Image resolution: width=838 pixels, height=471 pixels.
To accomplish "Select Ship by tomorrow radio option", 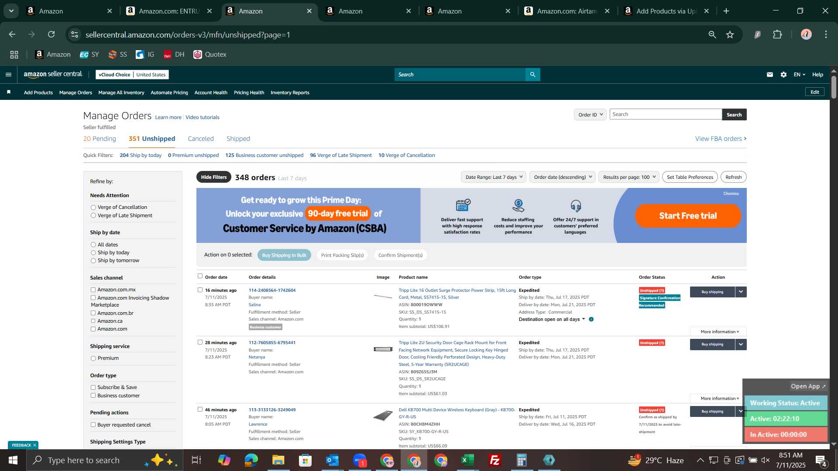I will point(93,261).
